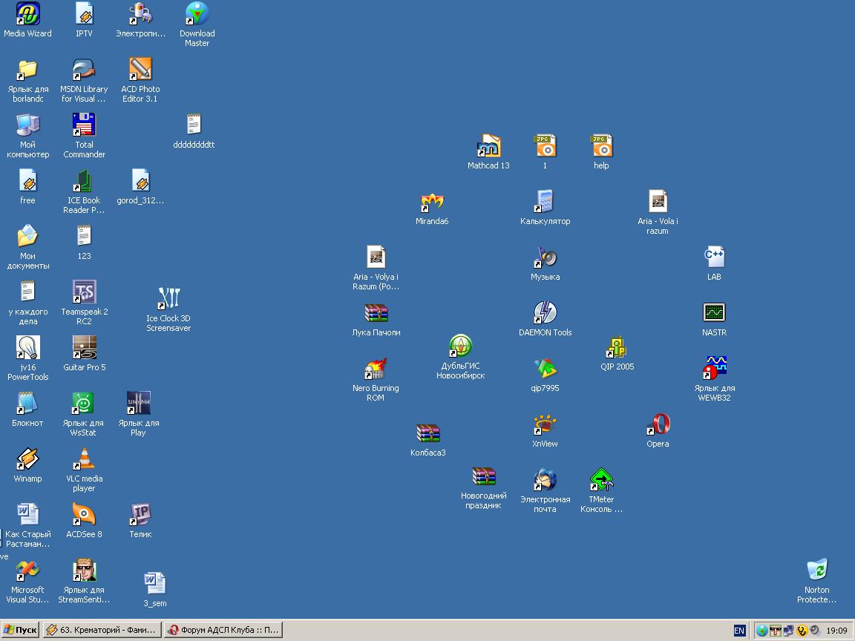Select the Mathcad 13 shortcut
855x641 pixels.
[488, 146]
